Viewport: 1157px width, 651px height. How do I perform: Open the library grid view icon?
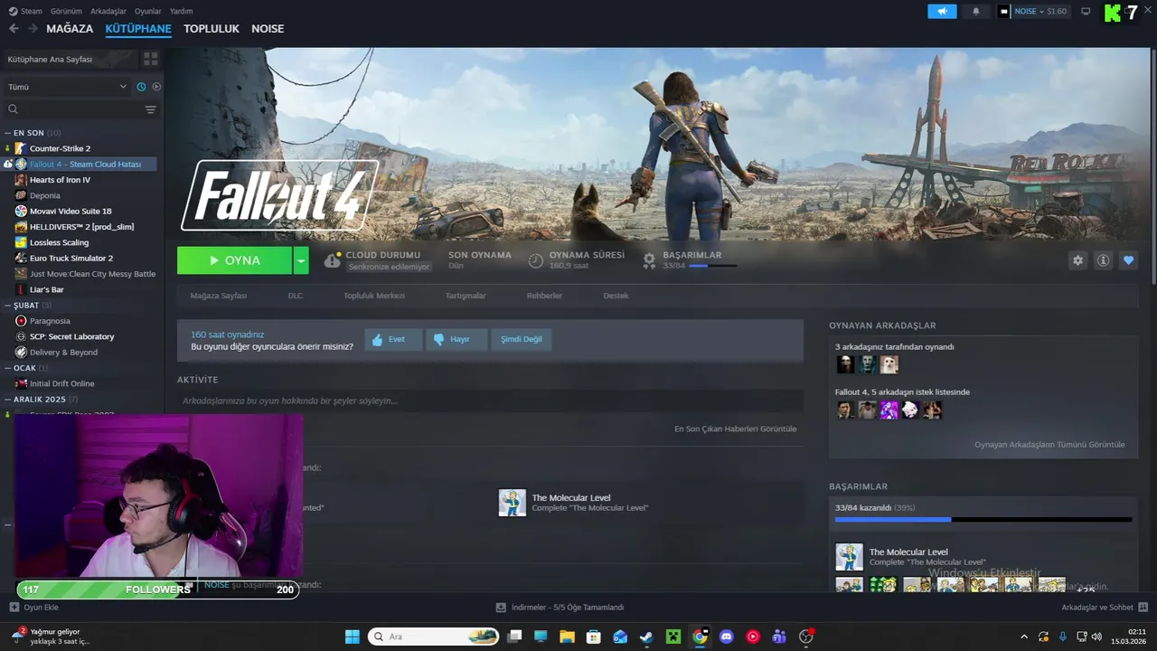click(150, 59)
